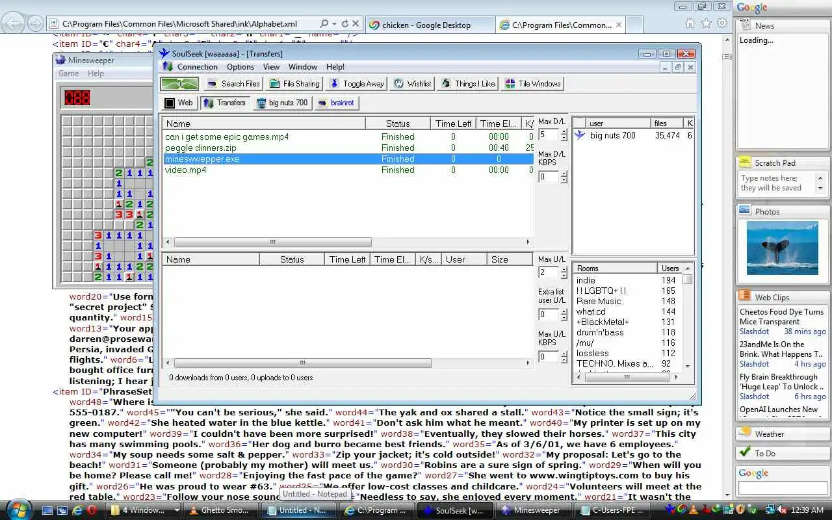Open the Help! menu in SoulSeek

coord(335,67)
